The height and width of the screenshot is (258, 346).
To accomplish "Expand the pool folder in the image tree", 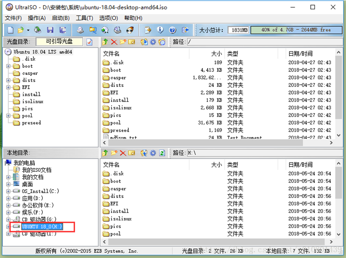I will [x=8, y=116].
